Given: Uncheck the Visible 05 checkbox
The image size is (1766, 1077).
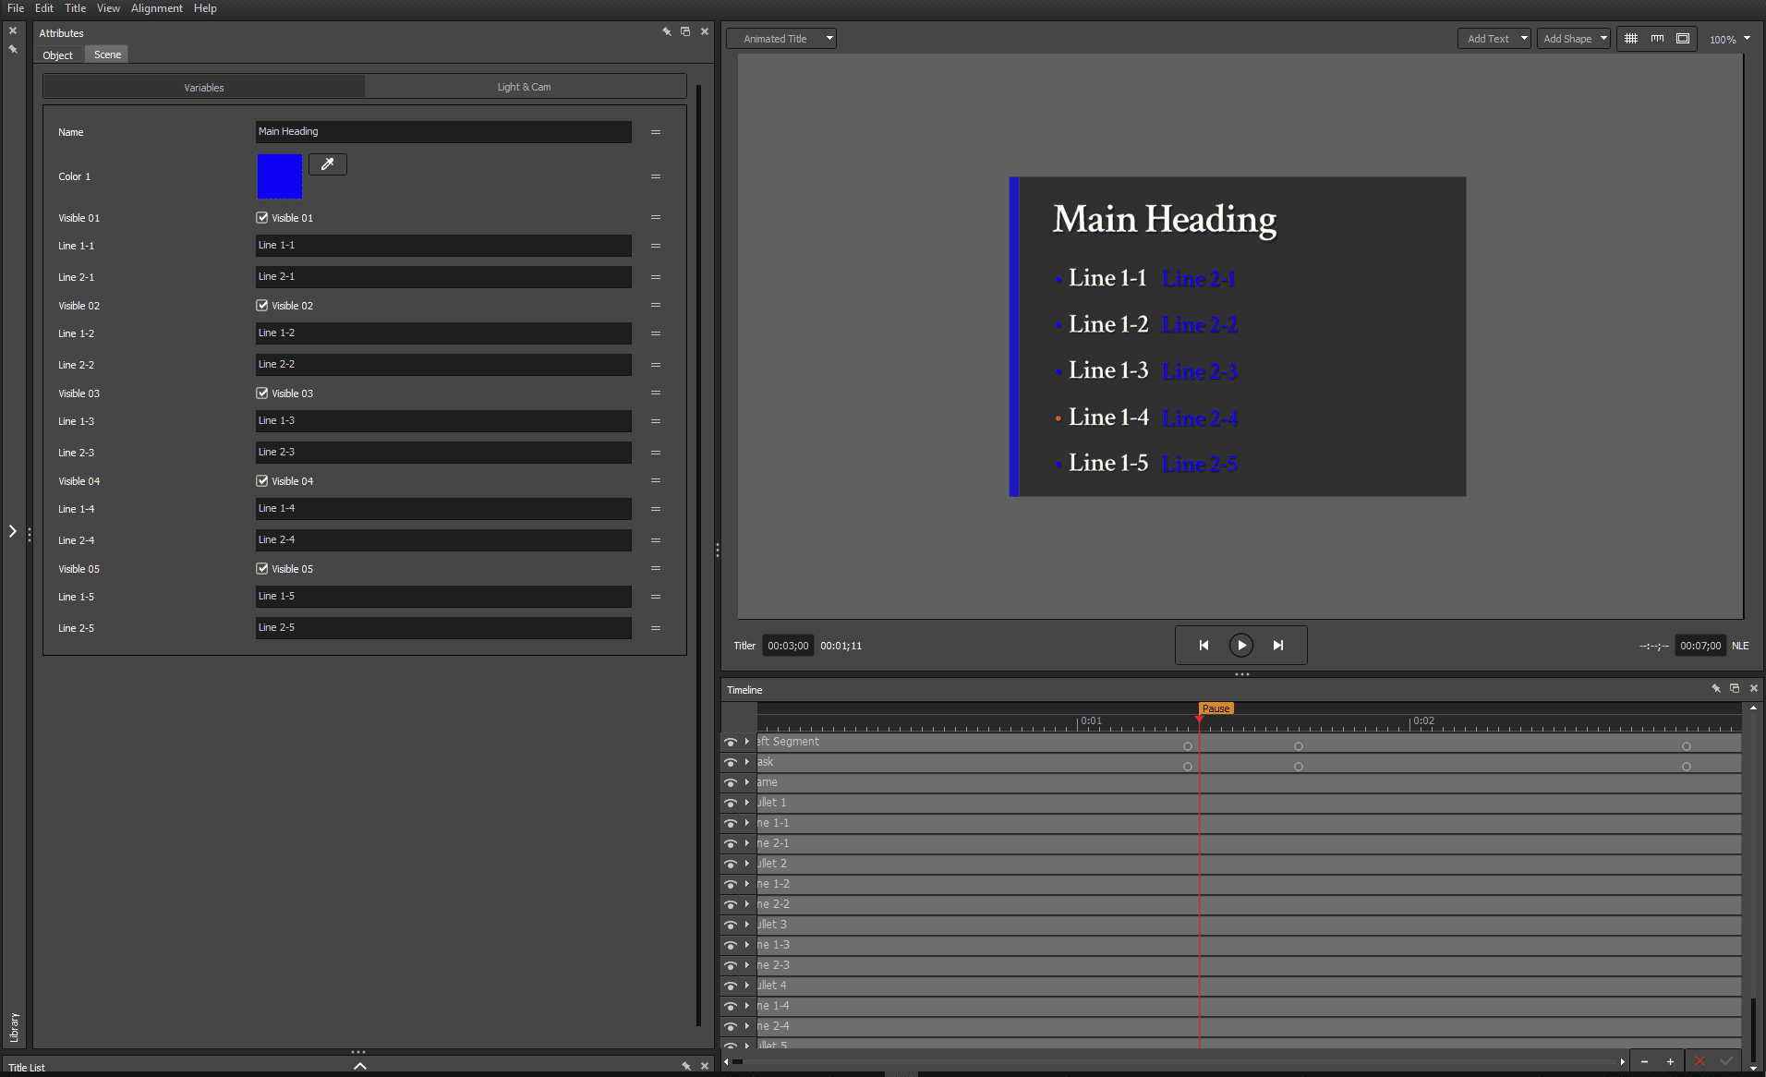Looking at the screenshot, I should pyautogui.click(x=262, y=569).
